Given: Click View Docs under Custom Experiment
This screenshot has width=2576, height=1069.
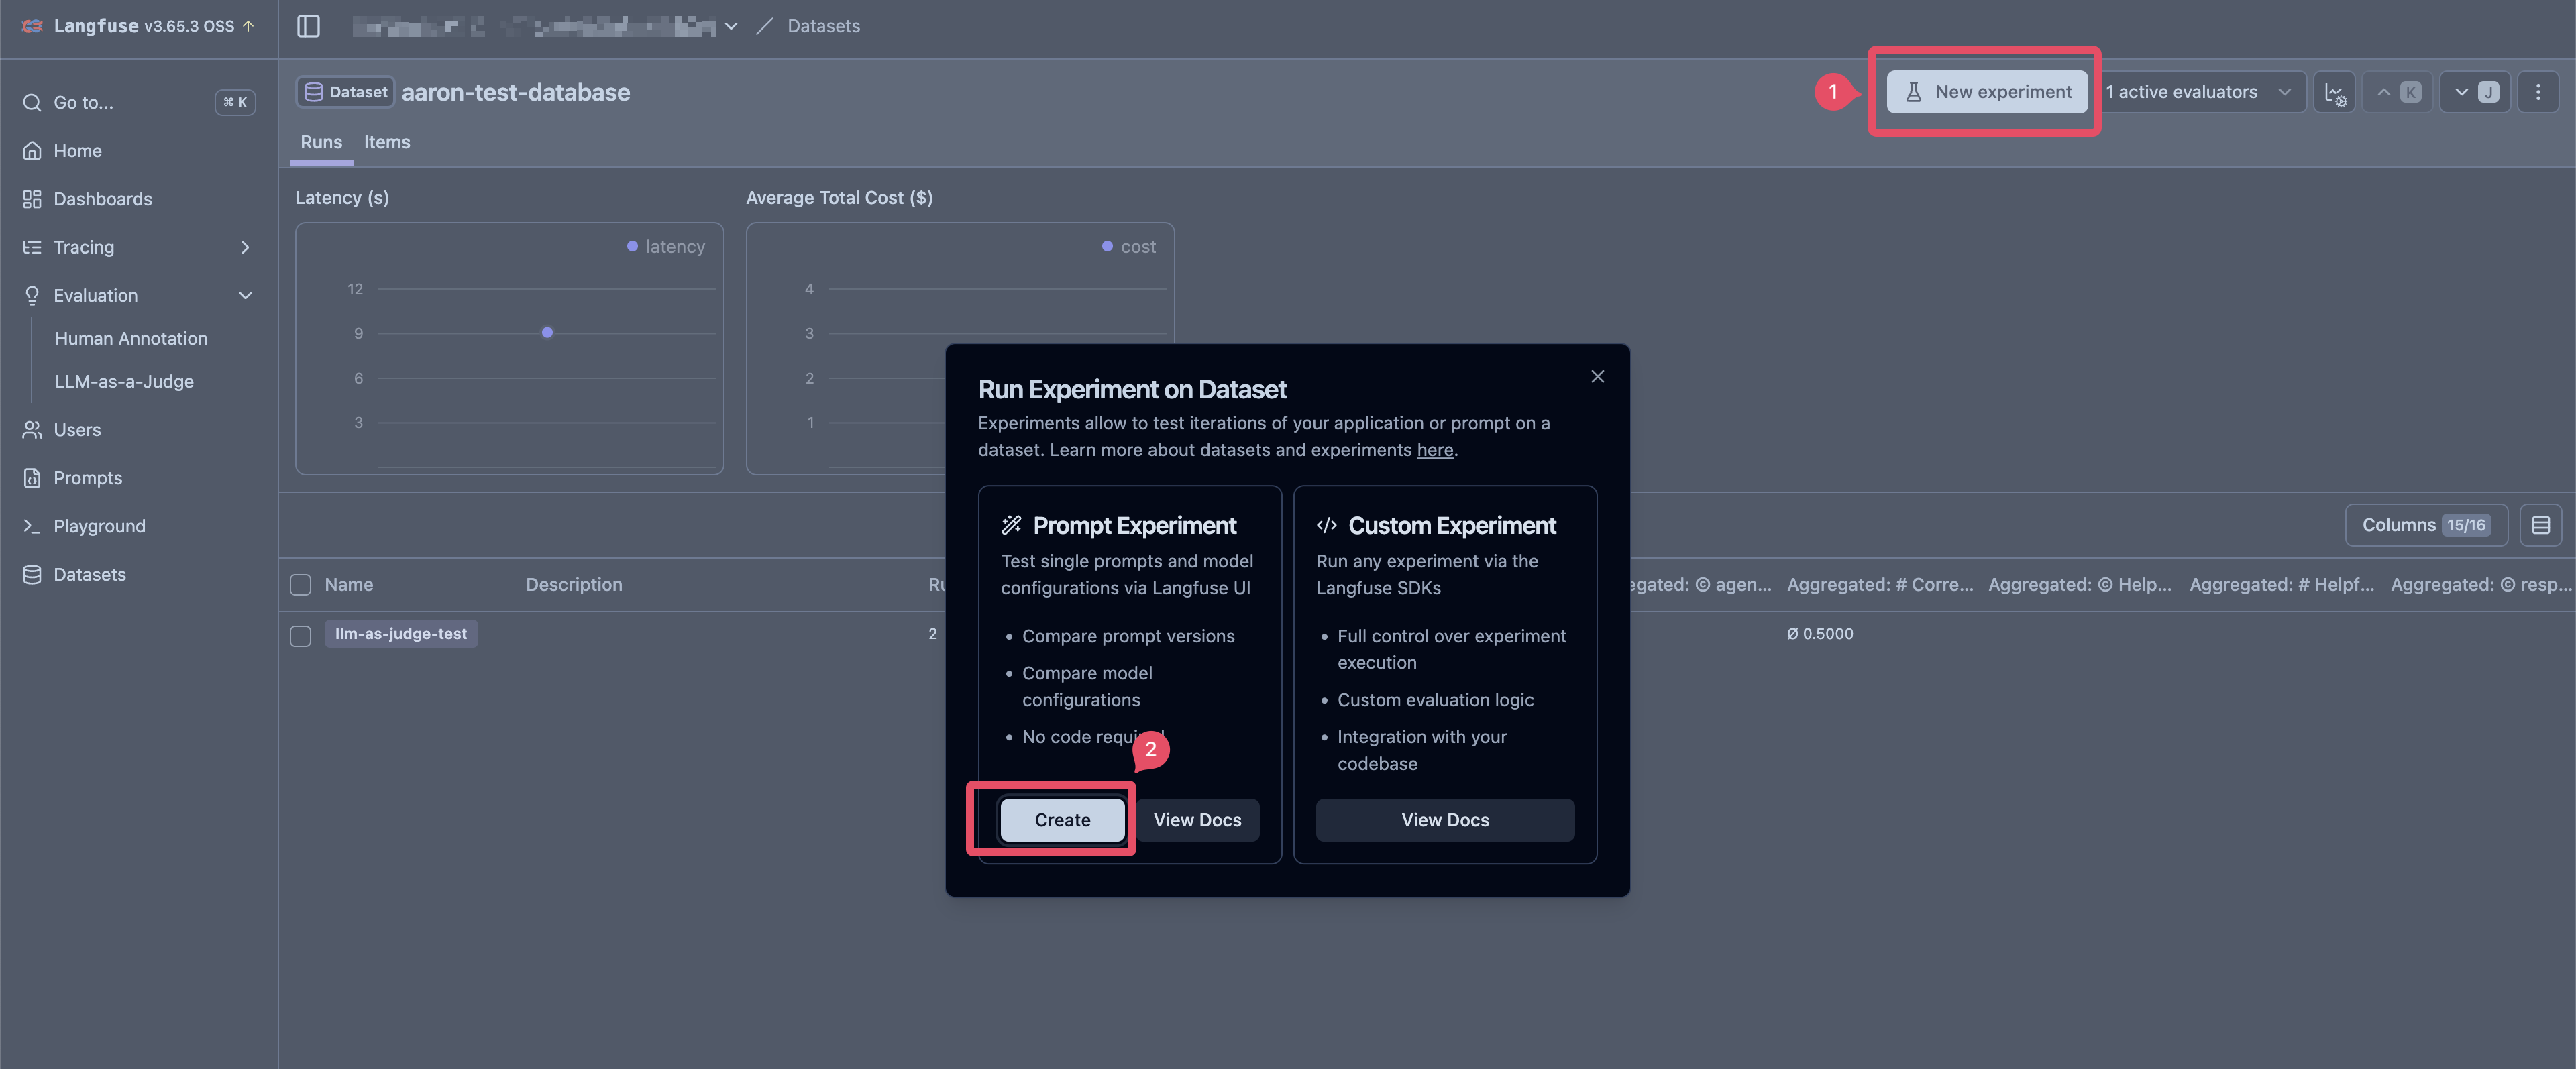Looking at the screenshot, I should pyautogui.click(x=1444, y=820).
